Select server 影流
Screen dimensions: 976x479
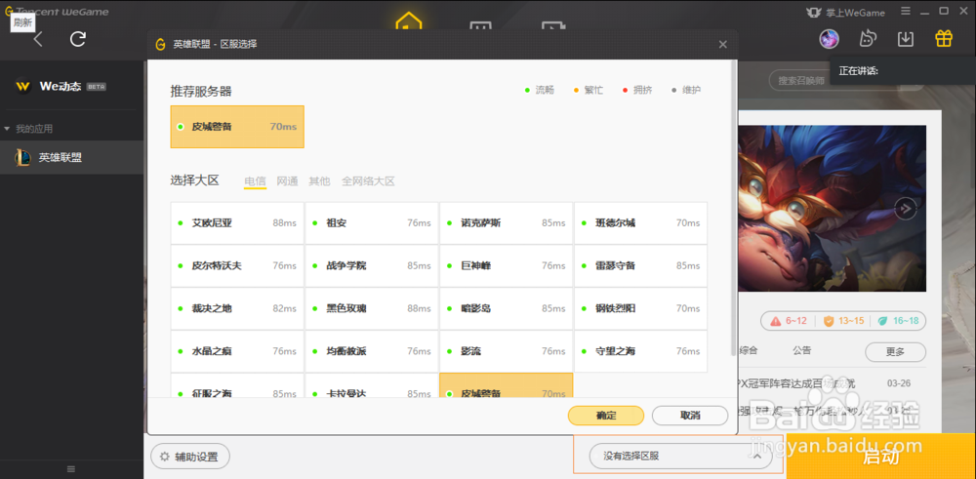coord(506,351)
